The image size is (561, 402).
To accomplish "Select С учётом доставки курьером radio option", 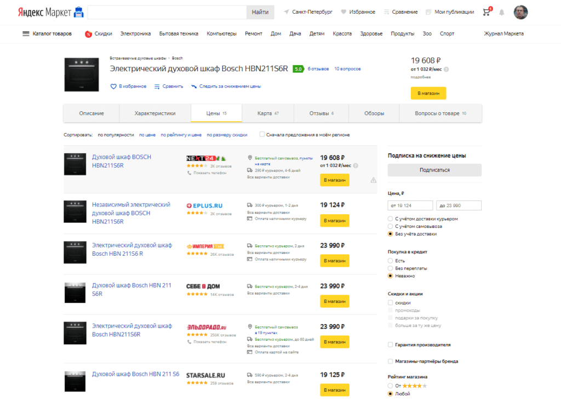I will tap(390, 219).
